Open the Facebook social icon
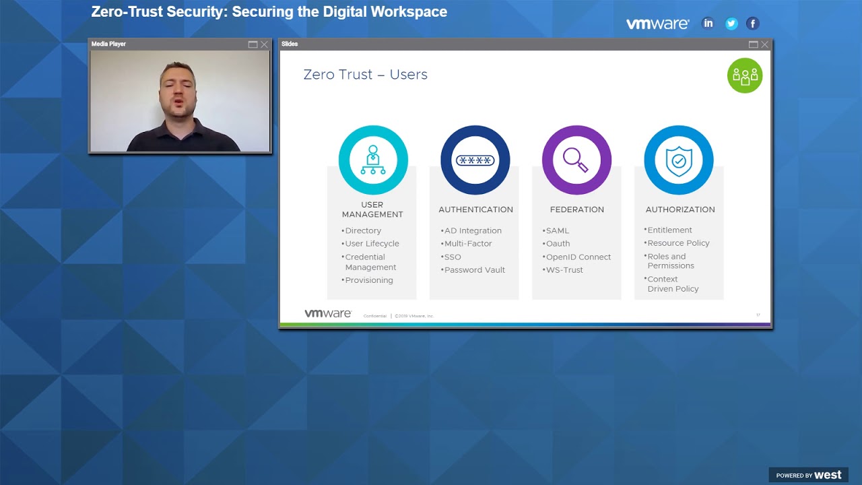Screen dimensions: 862x485 [753, 24]
